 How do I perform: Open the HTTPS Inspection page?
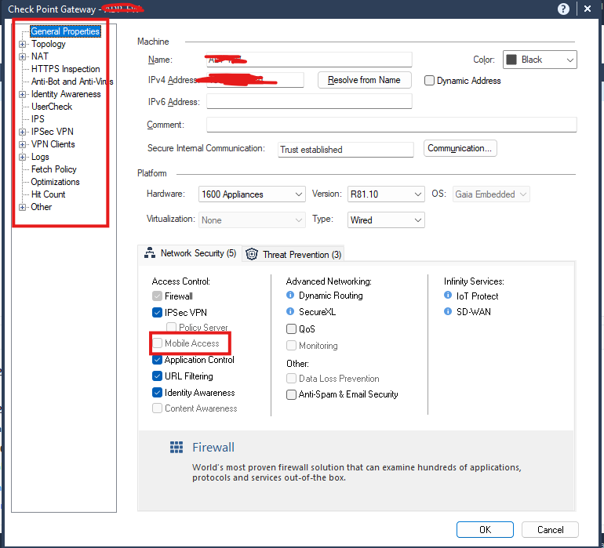tap(65, 69)
